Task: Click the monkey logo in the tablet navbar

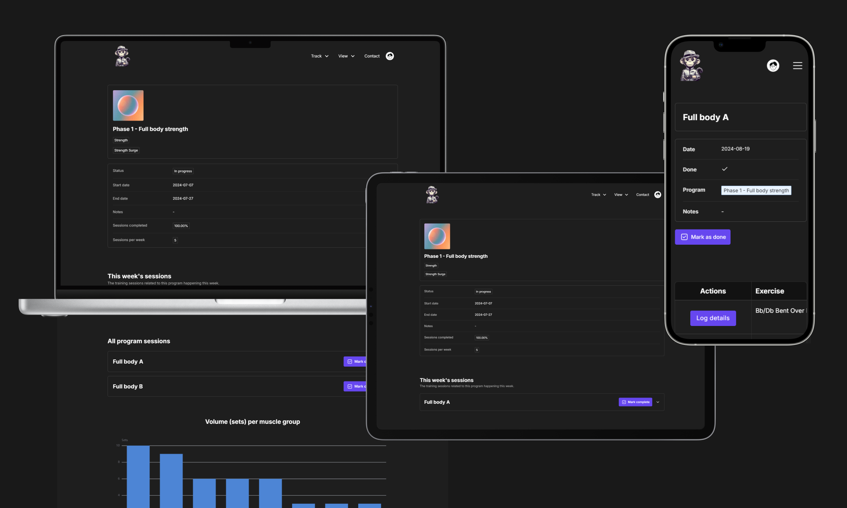Action: point(432,194)
